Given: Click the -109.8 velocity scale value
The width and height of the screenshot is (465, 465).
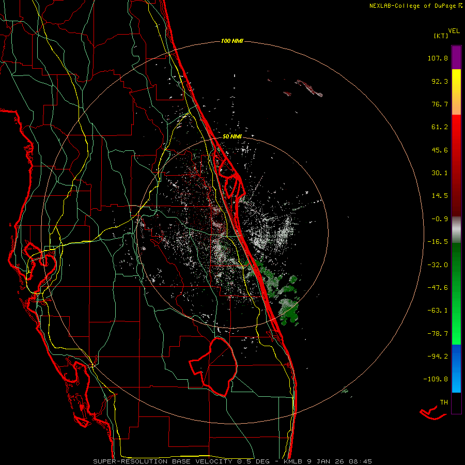Looking at the screenshot, I should 436,379.
